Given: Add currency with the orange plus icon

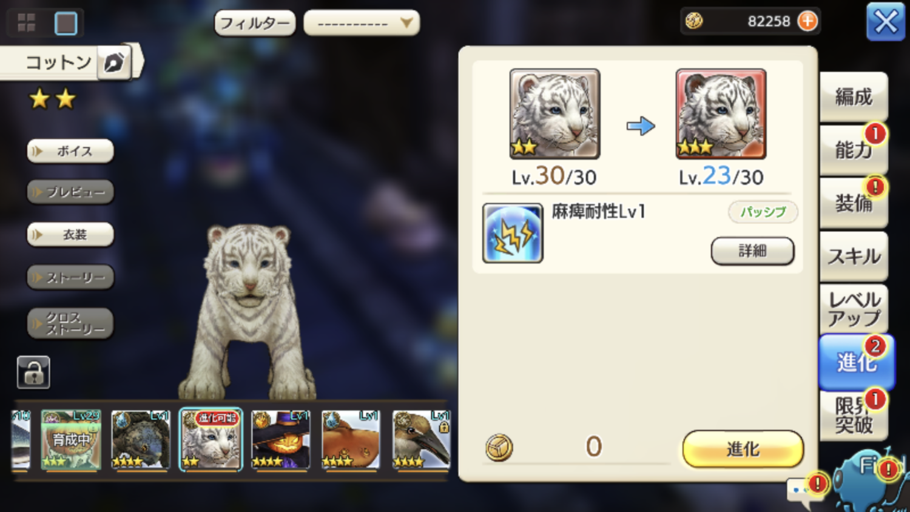Looking at the screenshot, I should click(x=807, y=21).
